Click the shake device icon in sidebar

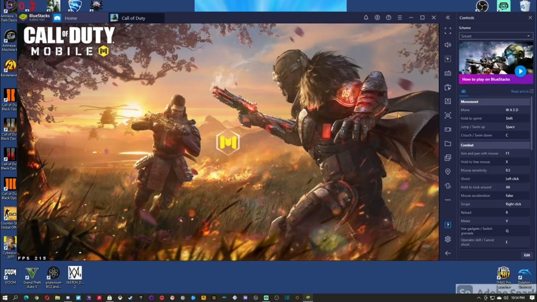pyautogui.click(x=448, y=186)
